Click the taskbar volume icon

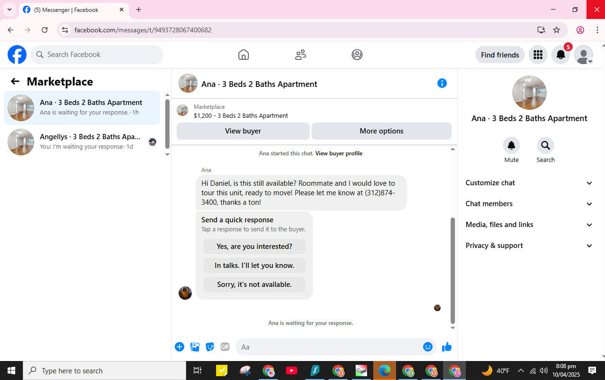(x=544, y=370)
